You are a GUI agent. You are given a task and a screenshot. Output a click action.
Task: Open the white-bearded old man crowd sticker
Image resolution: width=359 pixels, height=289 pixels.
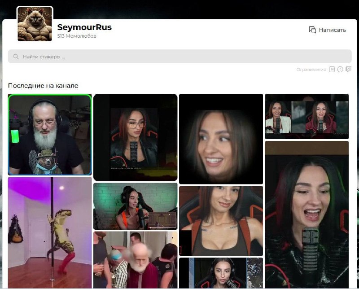136,260
